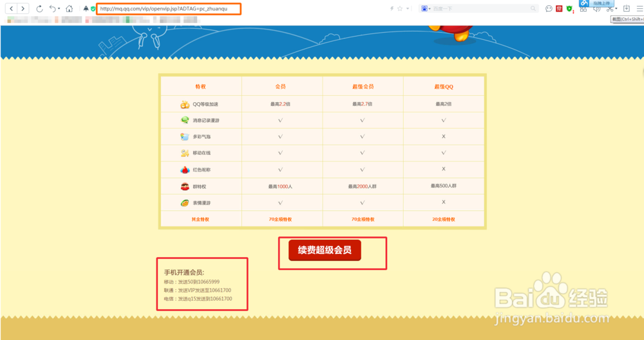Click the 最高2.2倍 cell
The width and height of the screenshot is (644, 340).
(x=281, y=104)
